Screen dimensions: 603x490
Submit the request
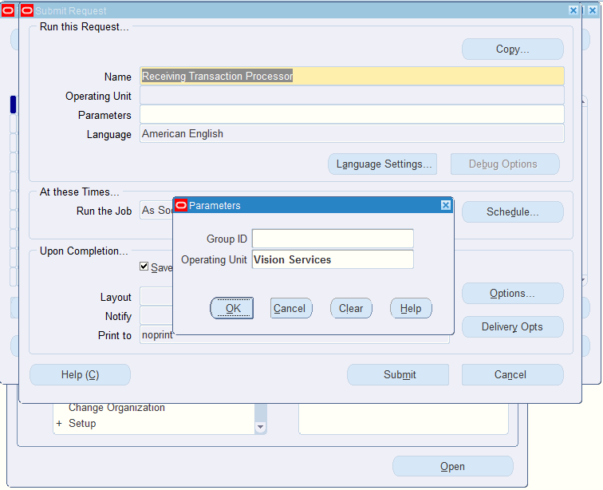(x=398, y=374)
